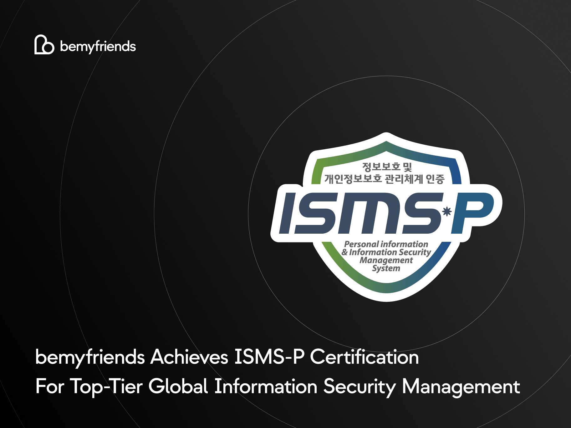Click the 'System' word inside the shield
The image size is (571, 428).
click(386, 268)
